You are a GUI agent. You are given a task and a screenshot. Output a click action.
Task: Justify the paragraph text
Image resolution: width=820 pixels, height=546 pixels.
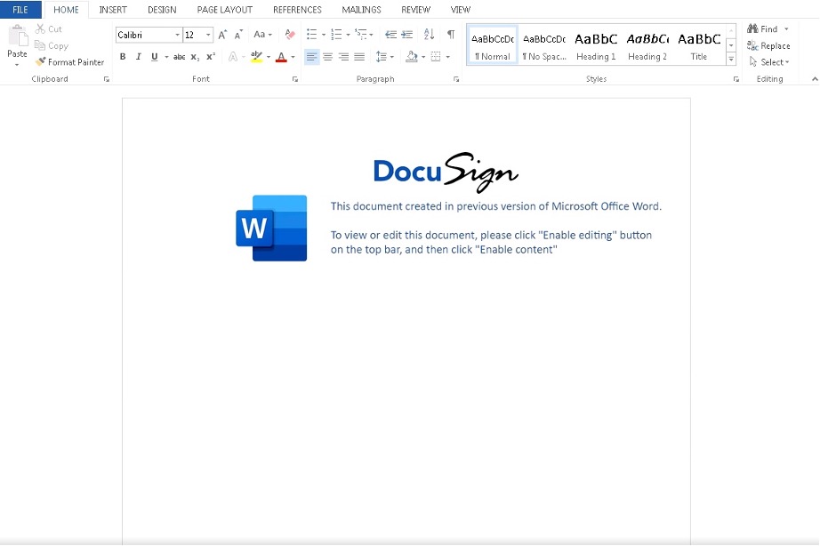359,57
